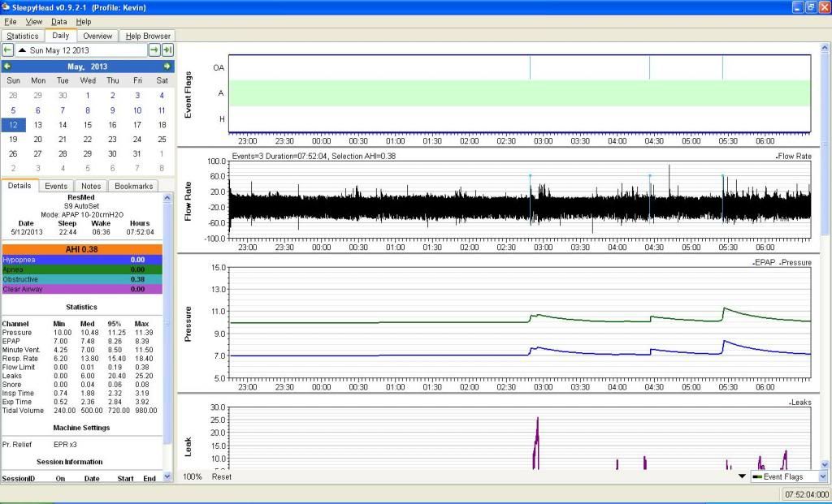832x504 pixels.
Task: Click the 'S9 AutoSet' machine name
Action: tap(81, 205)
